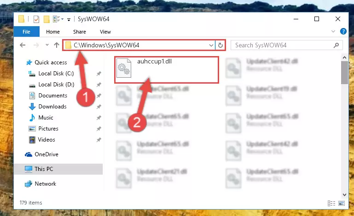Click the pin icon beside Local Disk (D:)
This screenshot has width=354, height=216.
[x=99, y=85]
